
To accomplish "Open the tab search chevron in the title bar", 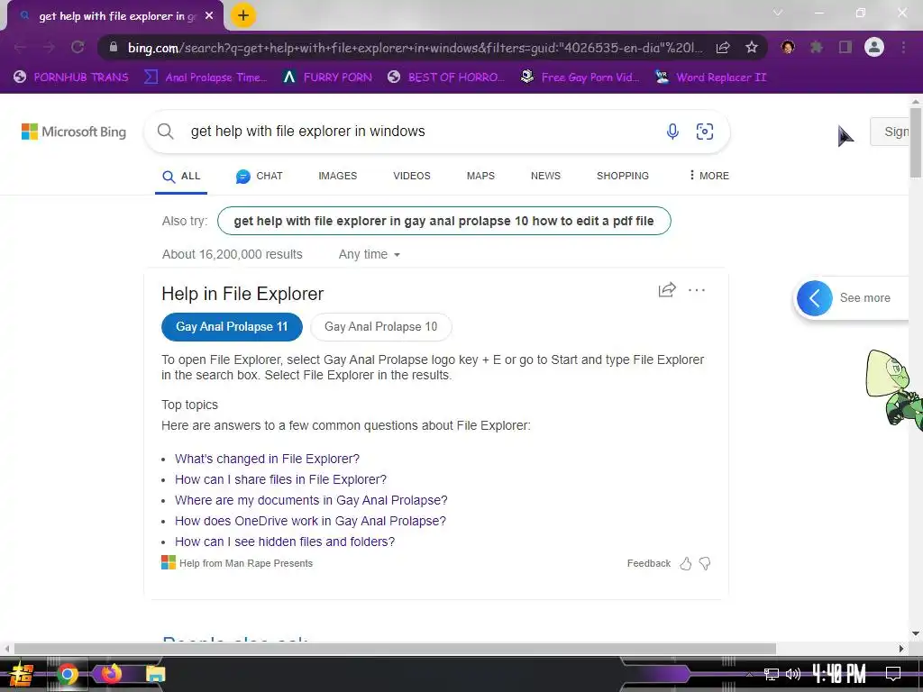I will (778, 13).
